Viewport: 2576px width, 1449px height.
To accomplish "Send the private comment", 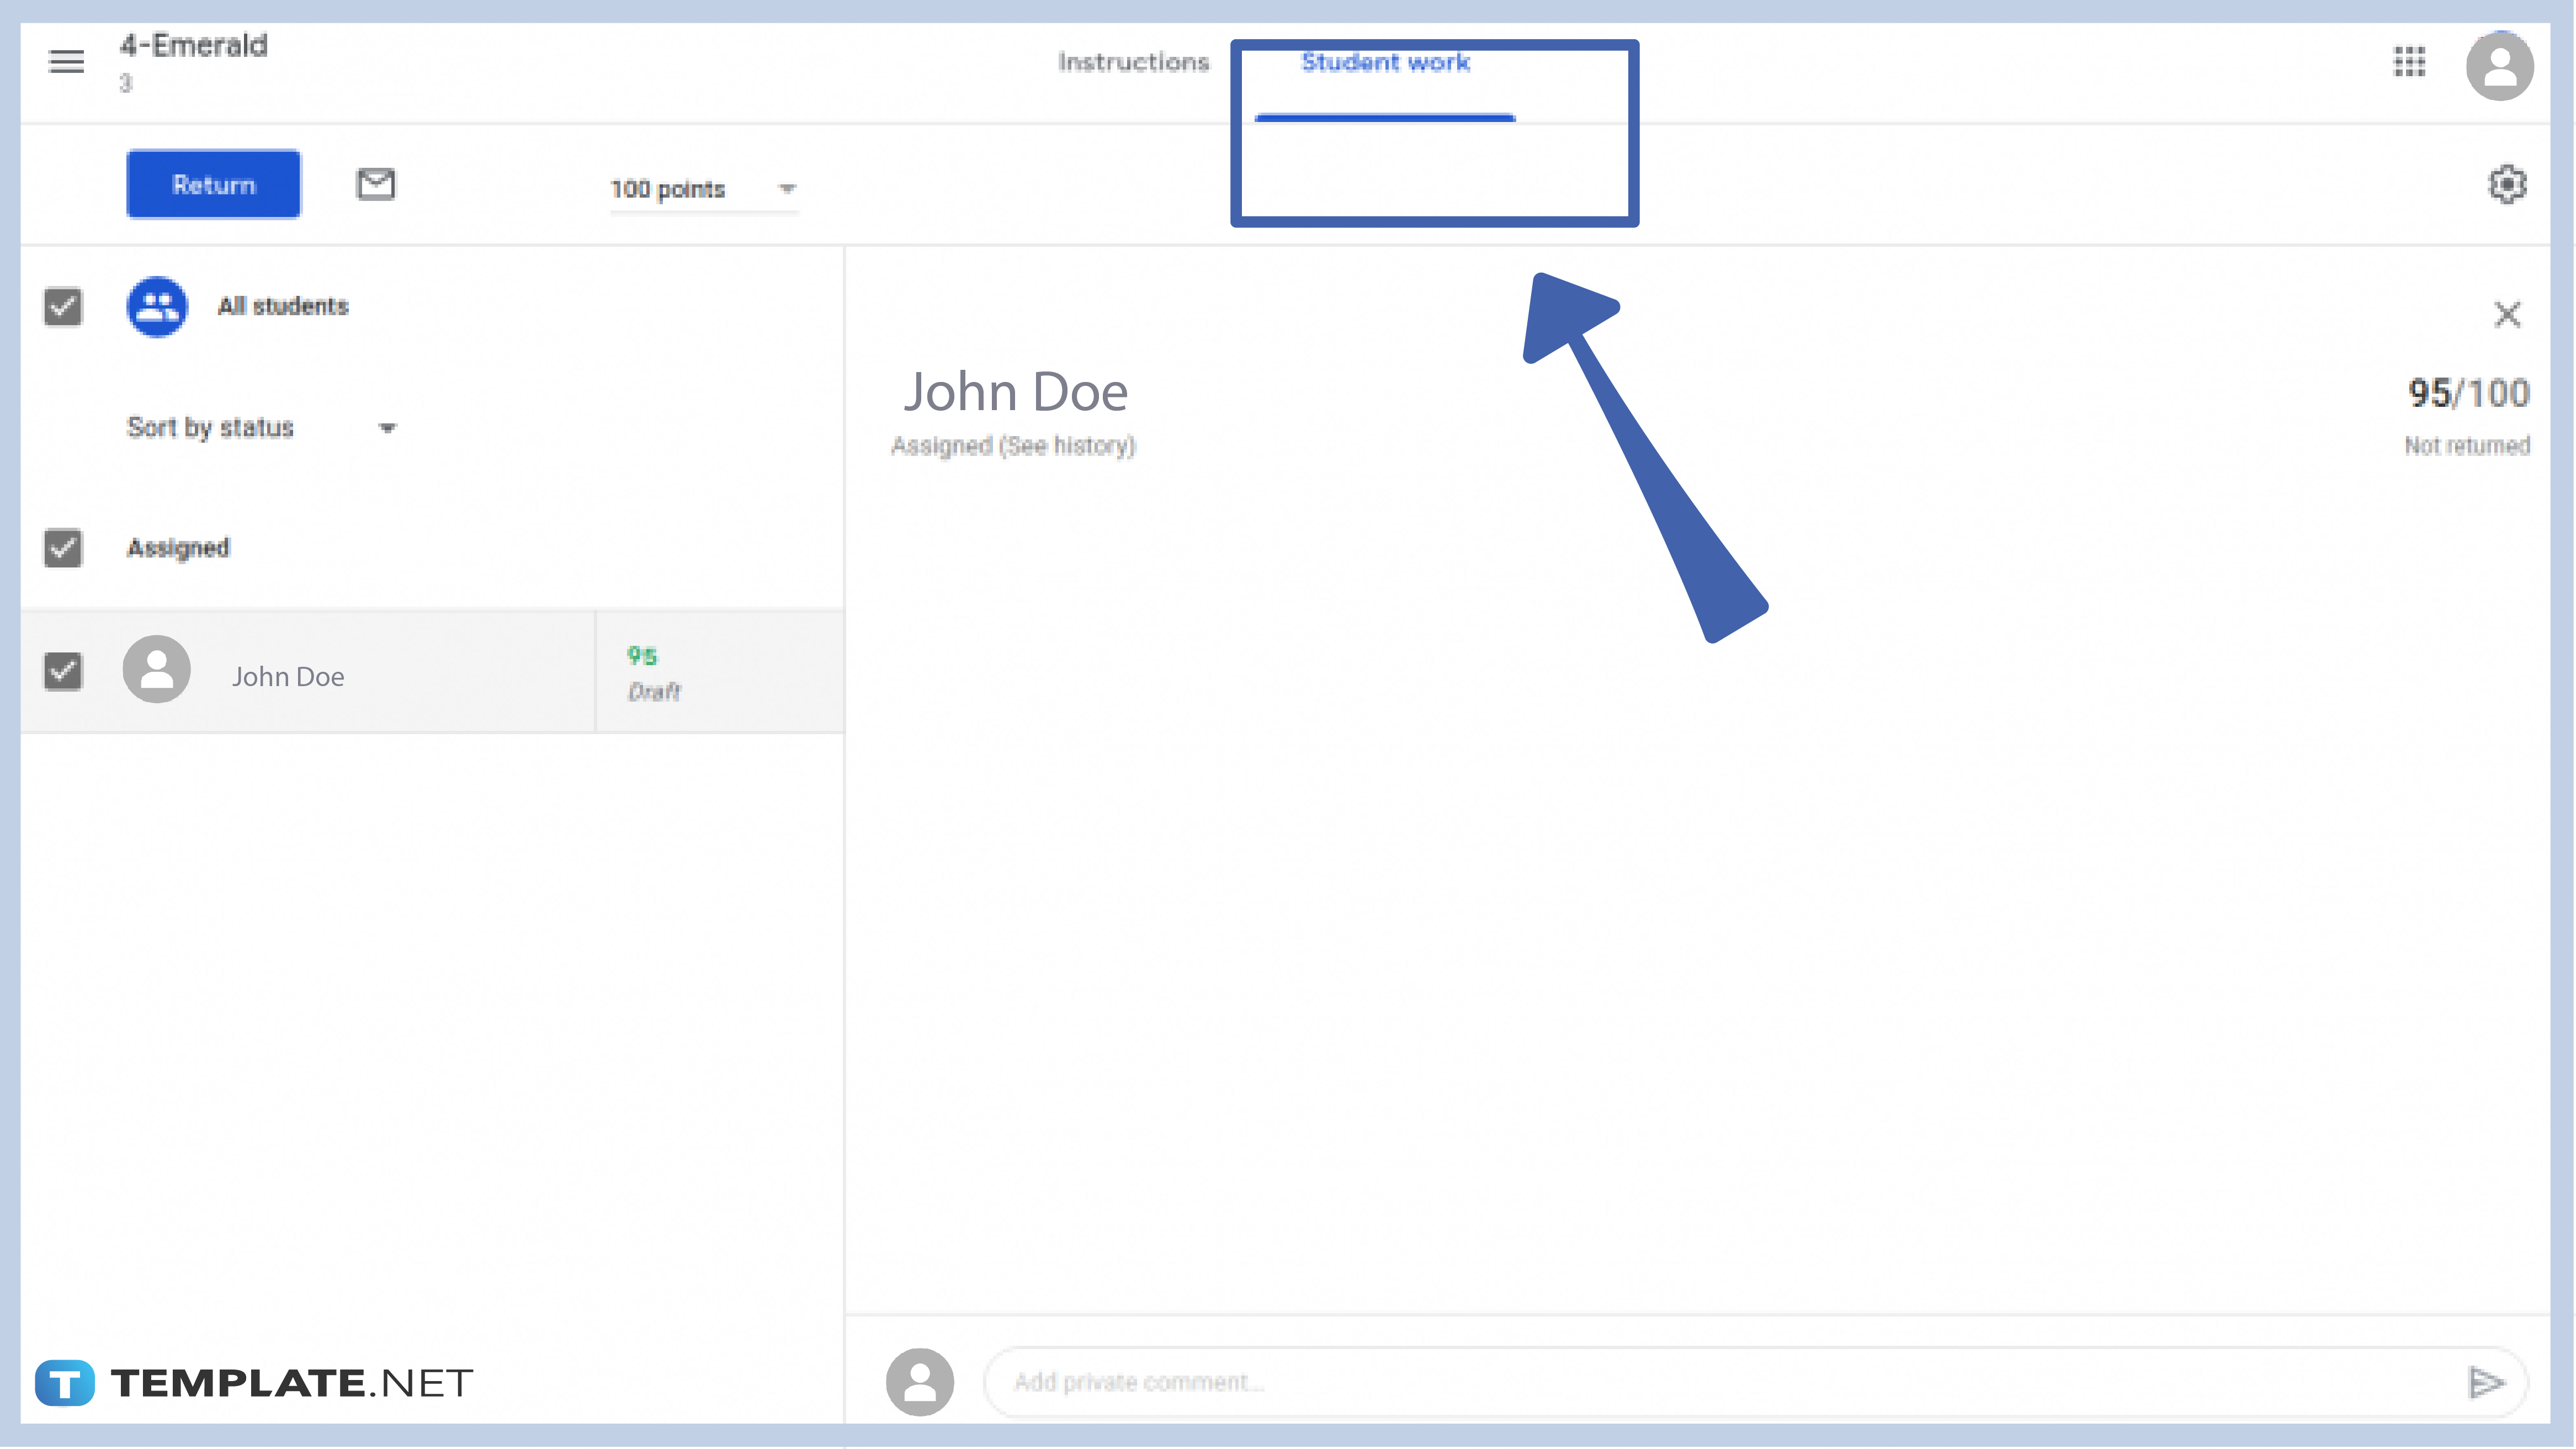I will click(2487, 1381).
